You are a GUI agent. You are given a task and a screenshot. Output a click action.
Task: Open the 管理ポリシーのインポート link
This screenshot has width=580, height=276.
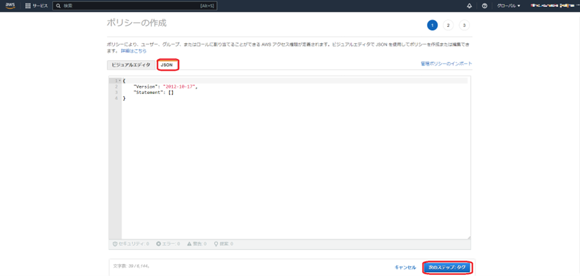(x=446, y=64)
